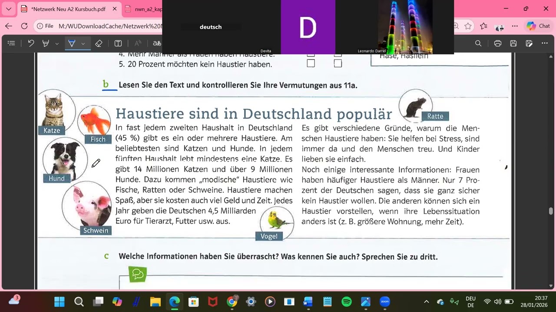Open File Explorer from the taskbar
556x312 pixels.
point(155,302)
